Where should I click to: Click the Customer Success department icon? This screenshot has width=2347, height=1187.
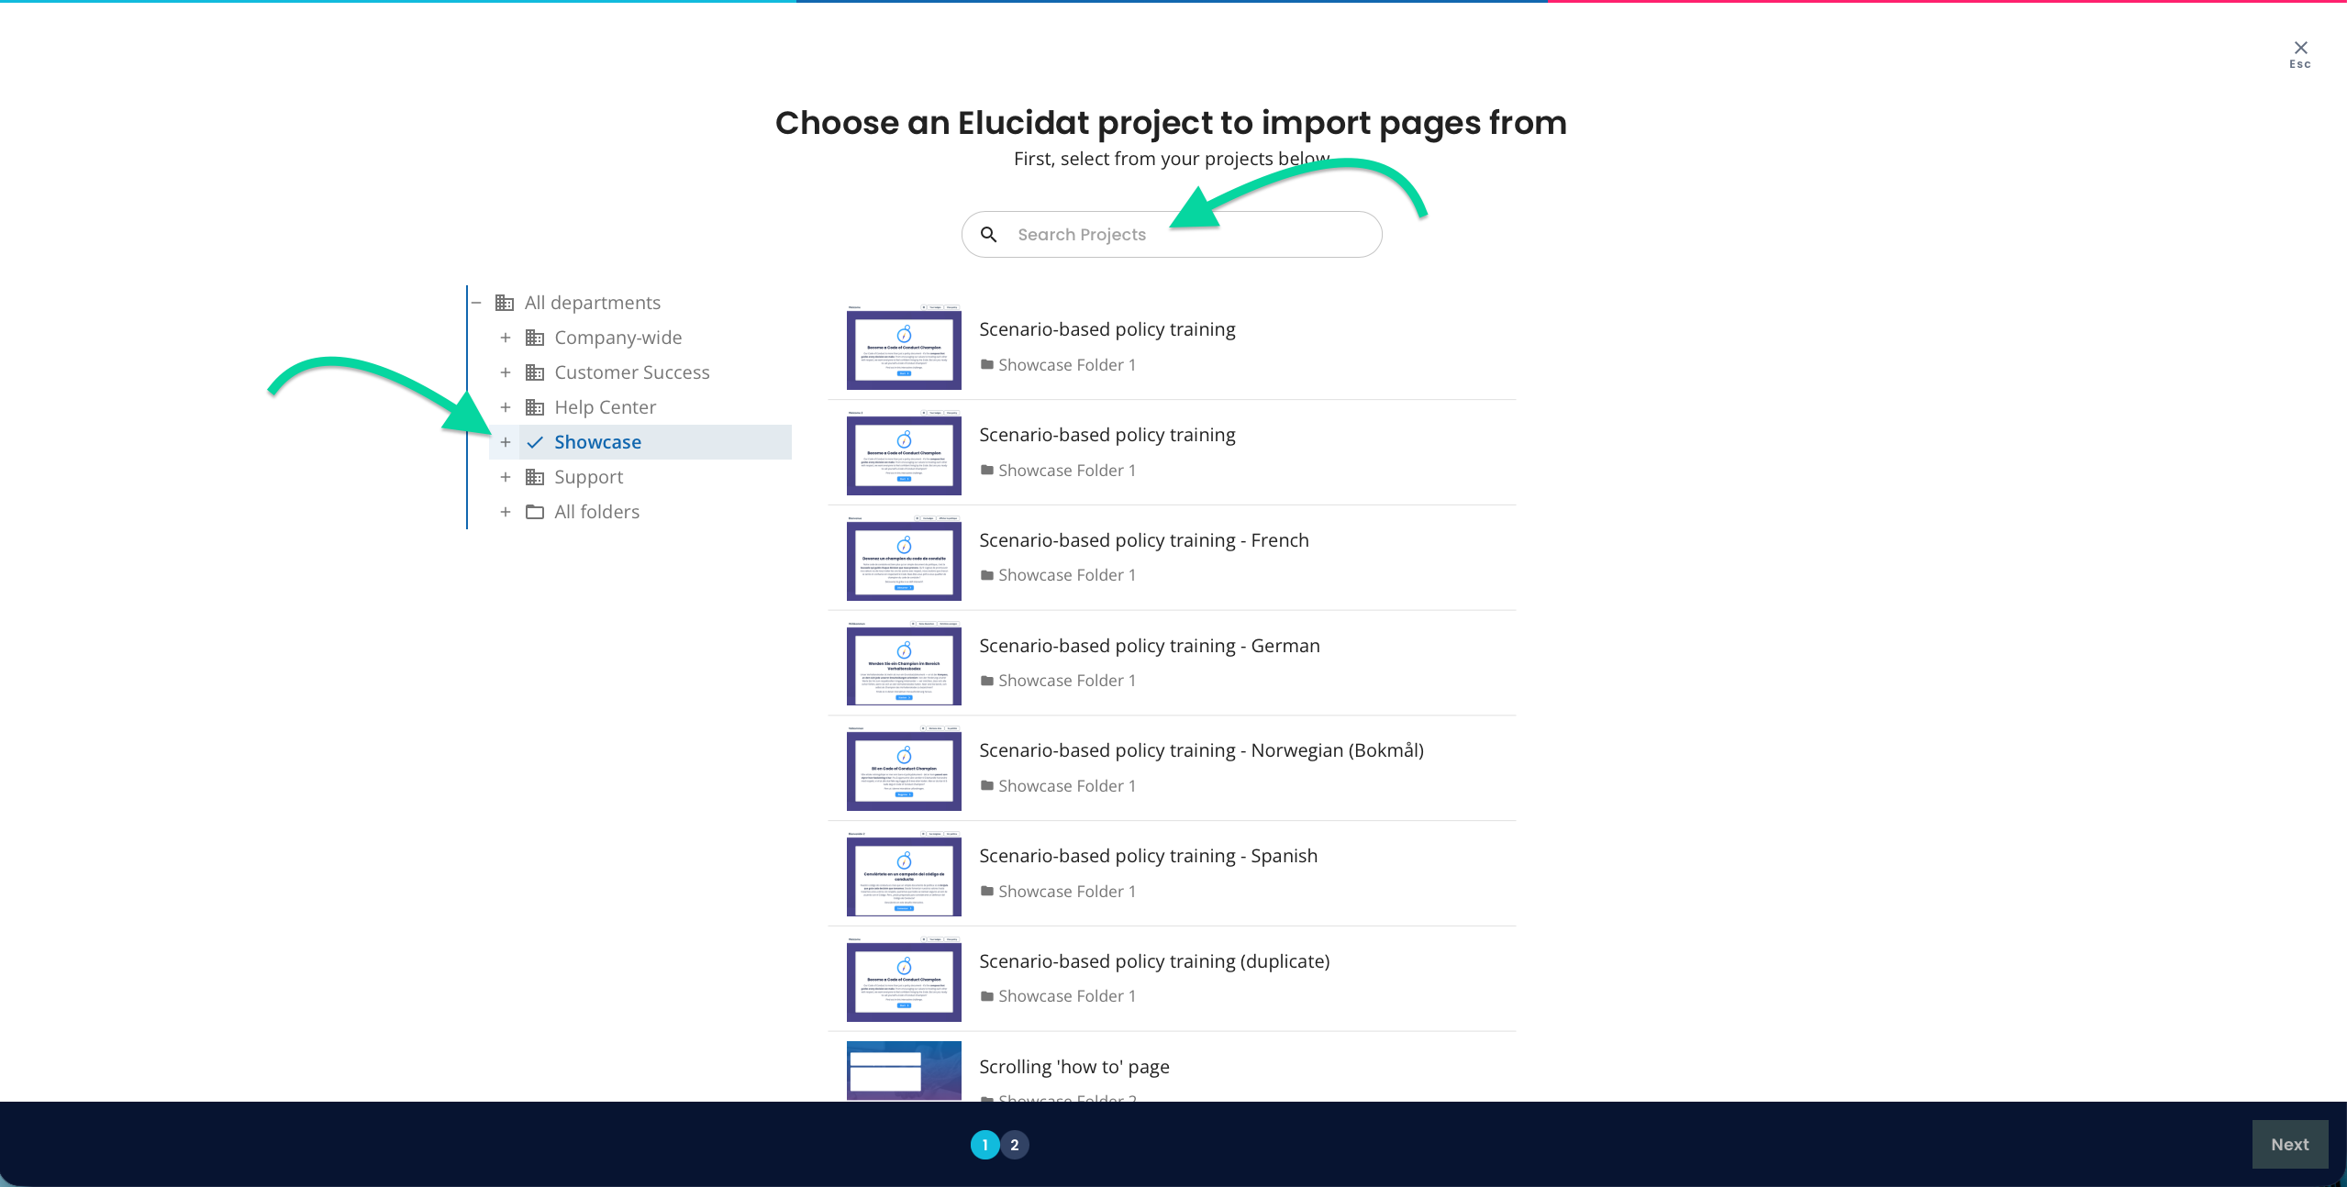coord(535,372)
